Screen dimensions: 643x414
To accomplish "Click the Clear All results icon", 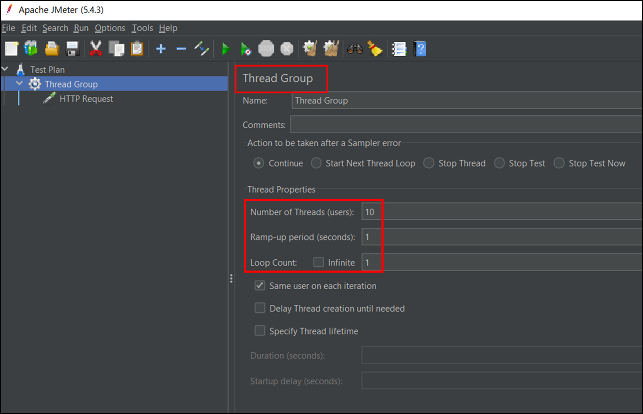I will tap(331, 49).
